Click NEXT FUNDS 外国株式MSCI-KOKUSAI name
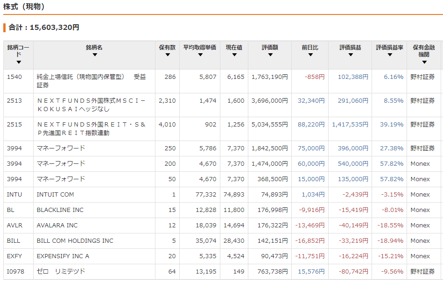 [x=91, y=105]
